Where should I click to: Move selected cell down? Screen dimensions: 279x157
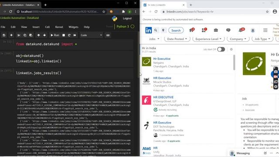click(44, 35)
